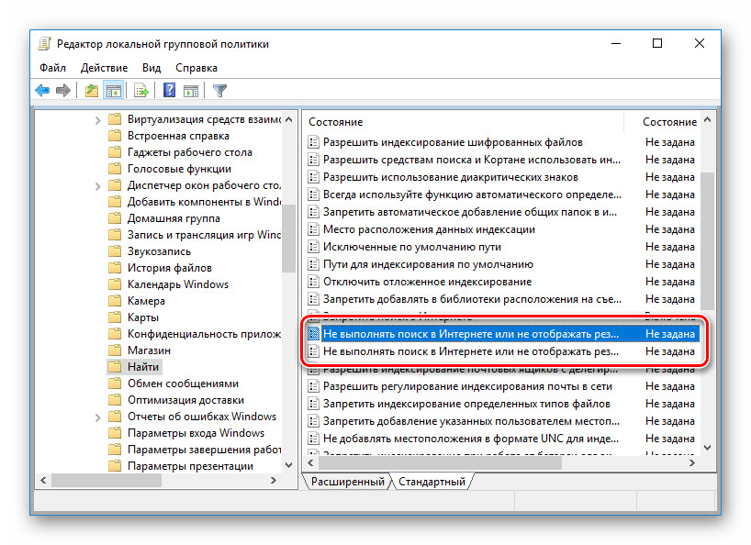Toggle the Show/Hide Console Tree icon

point(113,90)
